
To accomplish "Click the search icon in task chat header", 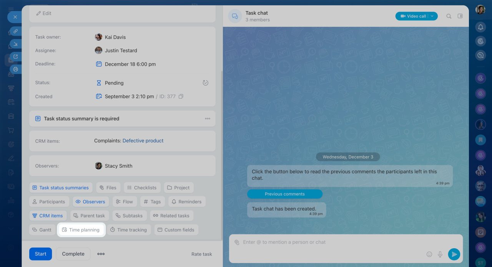I will point(449,16).
